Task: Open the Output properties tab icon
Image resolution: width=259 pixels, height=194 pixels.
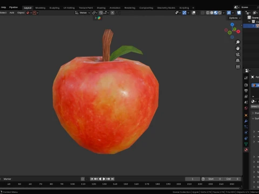Action: (x=246, y=91)
